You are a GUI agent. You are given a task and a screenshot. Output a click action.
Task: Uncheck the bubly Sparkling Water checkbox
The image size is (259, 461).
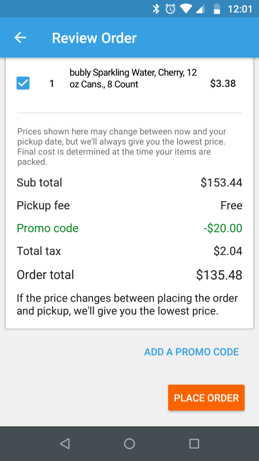coord(23,83)
